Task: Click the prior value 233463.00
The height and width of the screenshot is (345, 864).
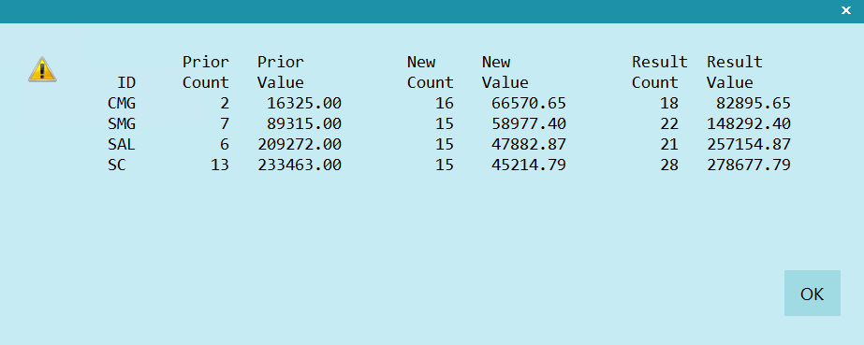Action: (x=300, y=165)
